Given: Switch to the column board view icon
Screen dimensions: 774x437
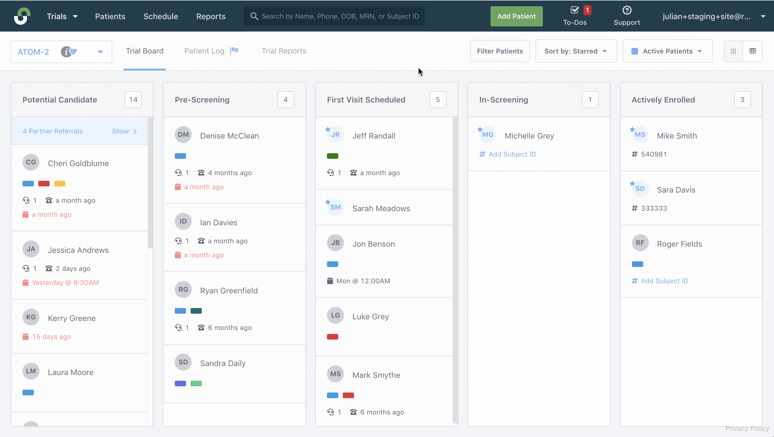Looking at the screenshot, I should point(733,51).
